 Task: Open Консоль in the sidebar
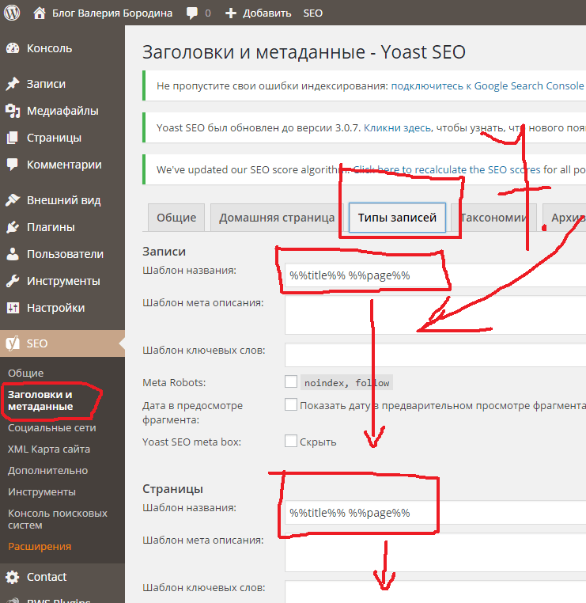[x=49, y=48]
